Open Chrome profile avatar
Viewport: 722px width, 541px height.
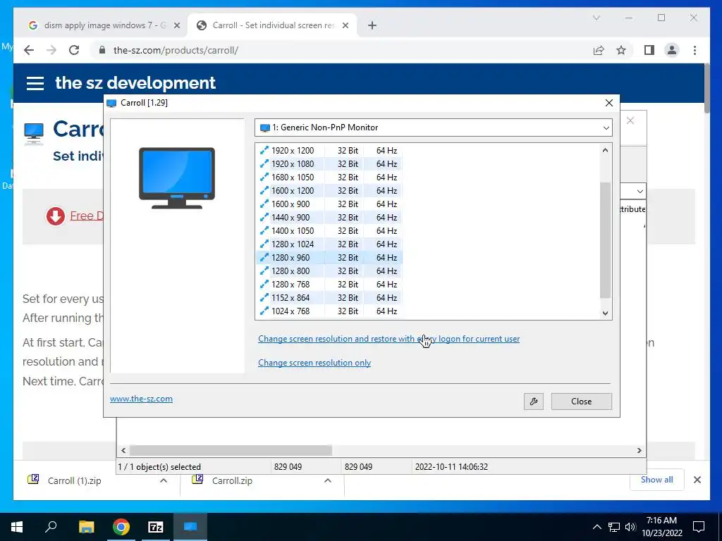tap(672, 50)
